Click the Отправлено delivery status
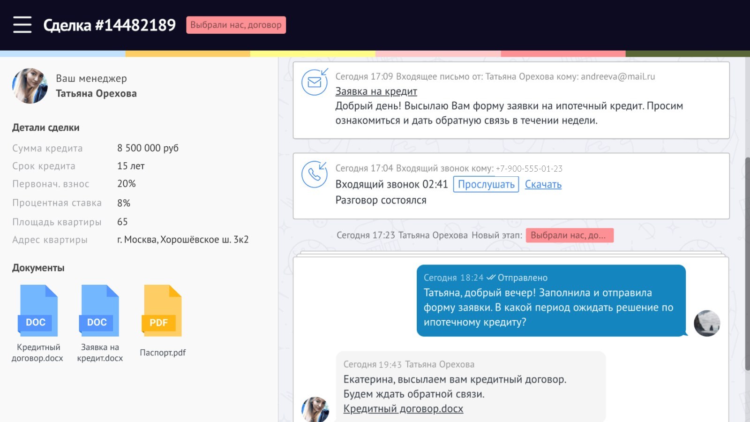 [522, 278]
